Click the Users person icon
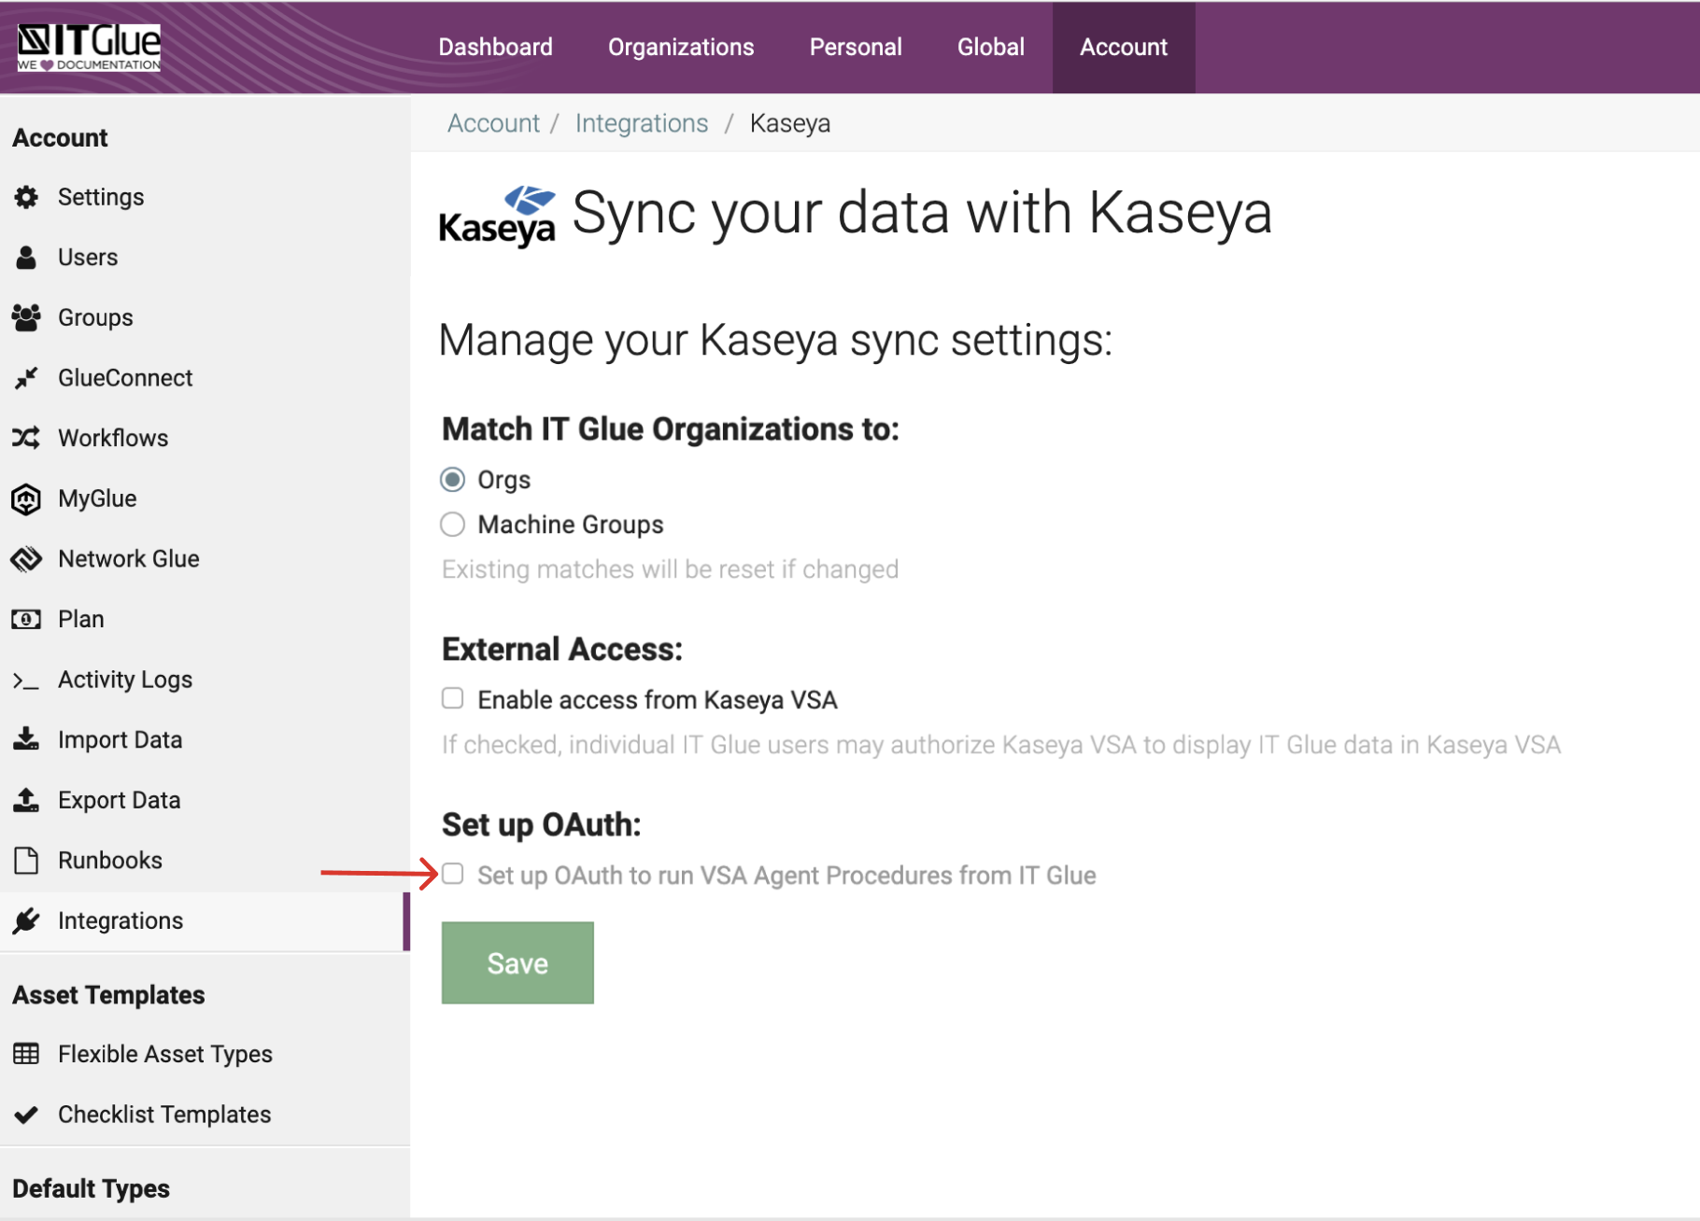 26,258
